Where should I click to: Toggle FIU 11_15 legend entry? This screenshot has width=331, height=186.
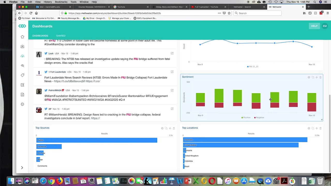click(253, 66)
